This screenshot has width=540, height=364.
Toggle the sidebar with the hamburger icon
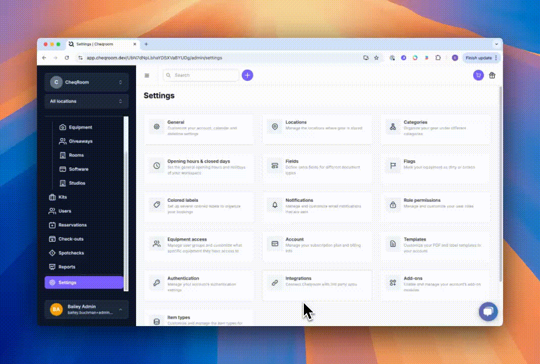click(147, 75)
